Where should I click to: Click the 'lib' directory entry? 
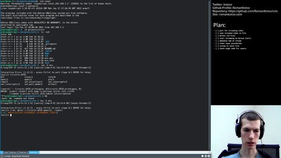pos(47,56)
